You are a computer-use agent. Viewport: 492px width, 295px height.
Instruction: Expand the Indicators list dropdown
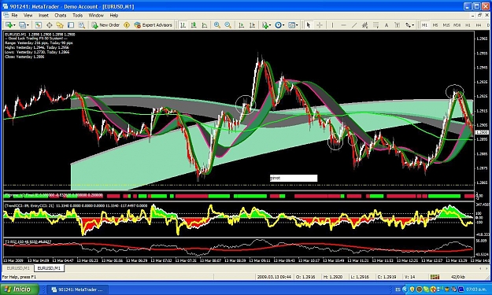pyautogui.click(x=270, y=25)
